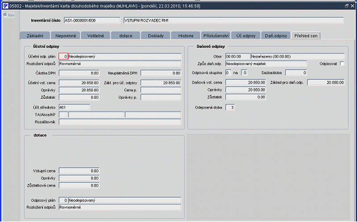Image resolution: width=357 pixels, height=222 pixels.
Task: Click the Oprávky field in Daňové odpisy
Action: pyautogui.click(x=245, y=90)
